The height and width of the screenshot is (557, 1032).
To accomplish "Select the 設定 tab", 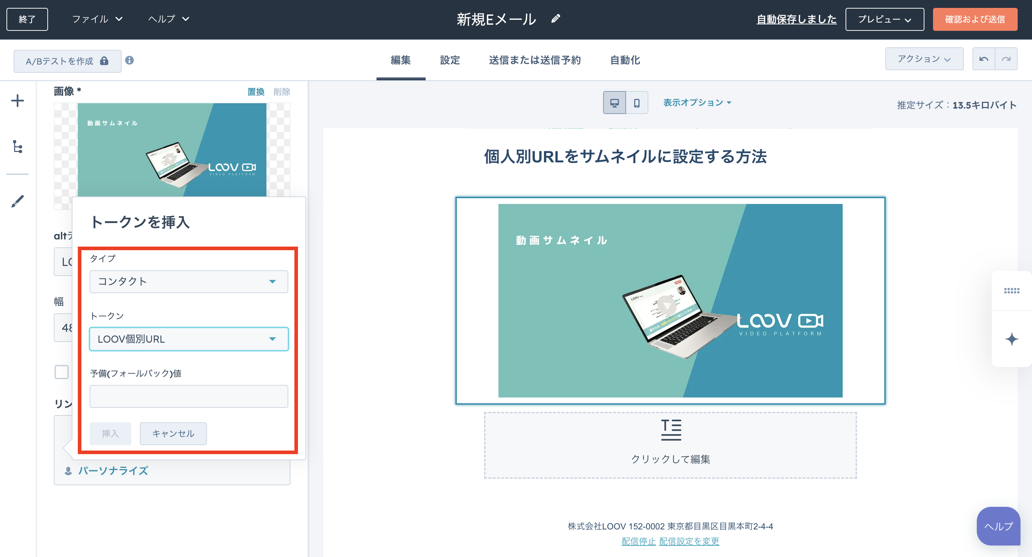I will coord(450,60).
